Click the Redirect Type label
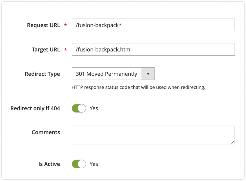The height and width of the screenshot is (181, 246). click(x=42, y=74)
